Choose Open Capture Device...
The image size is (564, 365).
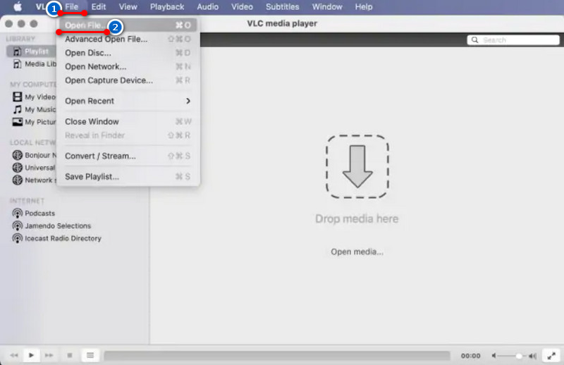click(128, 80)
